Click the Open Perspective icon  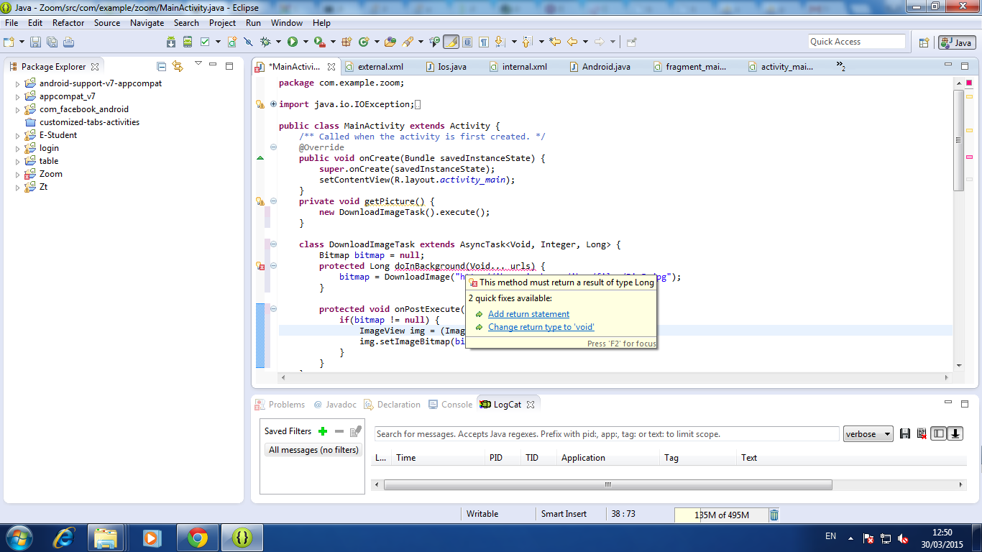pos(924,42)
